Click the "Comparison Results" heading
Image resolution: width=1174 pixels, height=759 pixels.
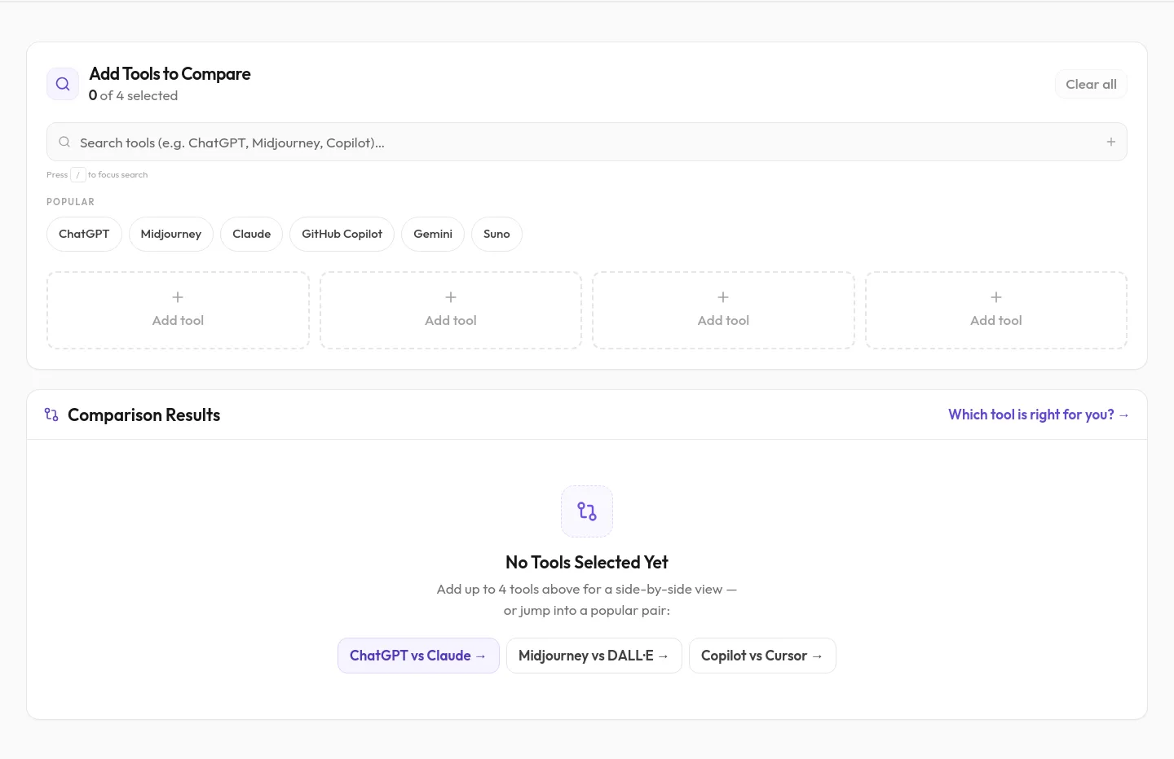click(x=143, y=415)
